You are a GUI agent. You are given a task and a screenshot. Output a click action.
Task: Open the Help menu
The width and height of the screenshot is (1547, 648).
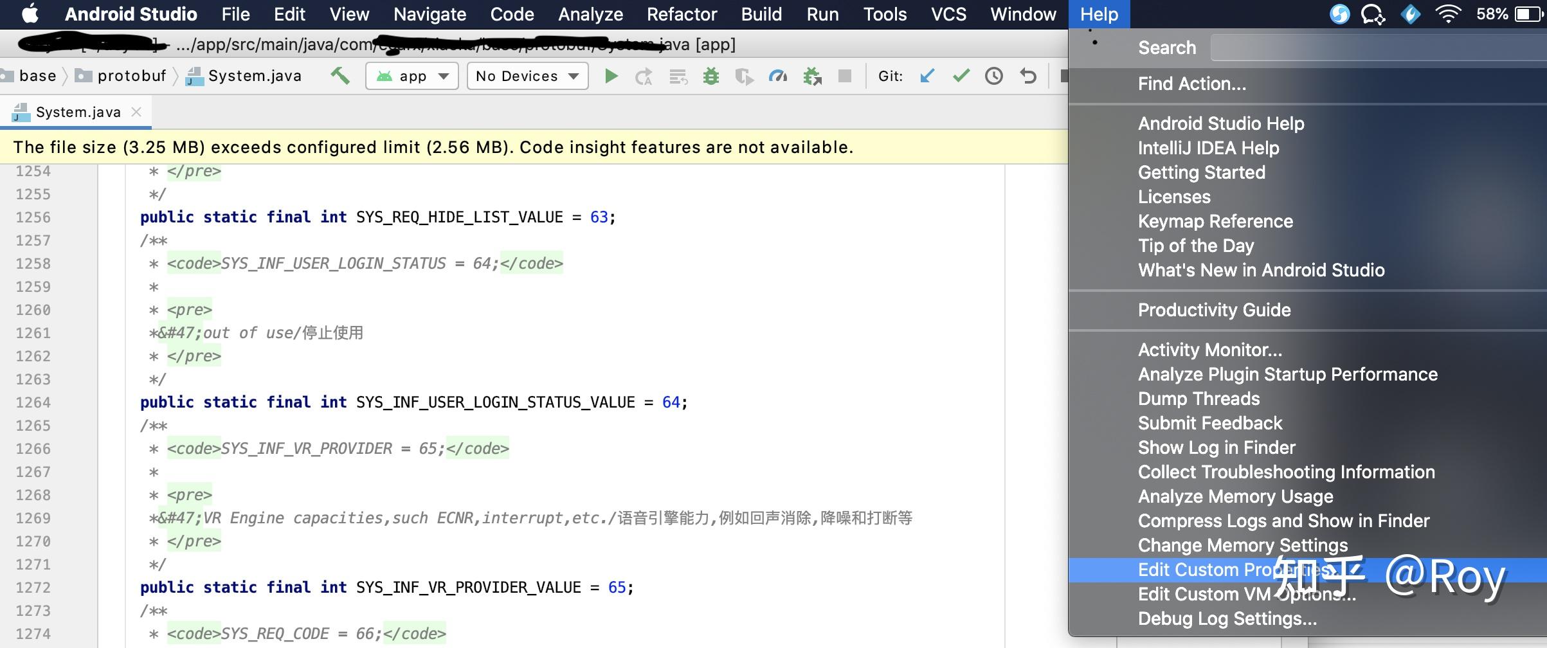tap(1099, 14)
